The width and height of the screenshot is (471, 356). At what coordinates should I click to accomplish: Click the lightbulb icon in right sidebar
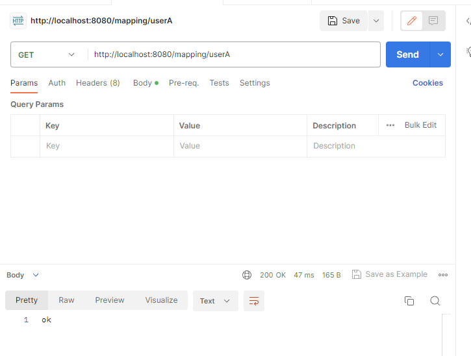468,52
